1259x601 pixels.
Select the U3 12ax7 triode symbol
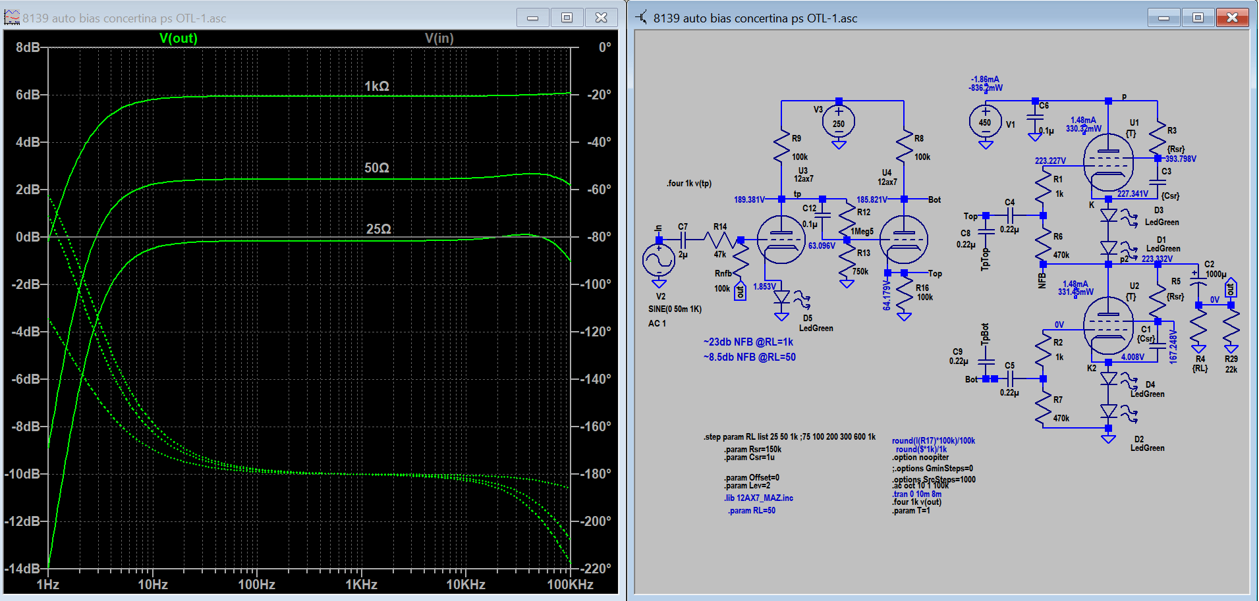781,240
